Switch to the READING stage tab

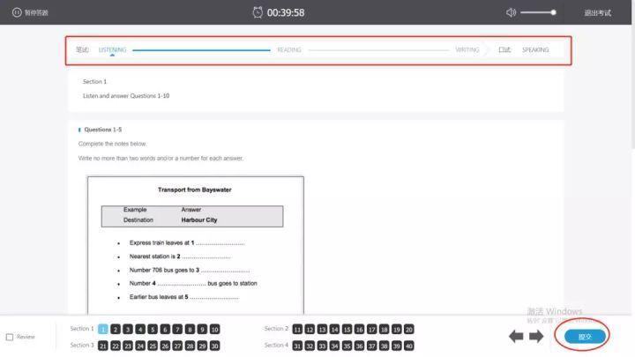coord(289,49)
